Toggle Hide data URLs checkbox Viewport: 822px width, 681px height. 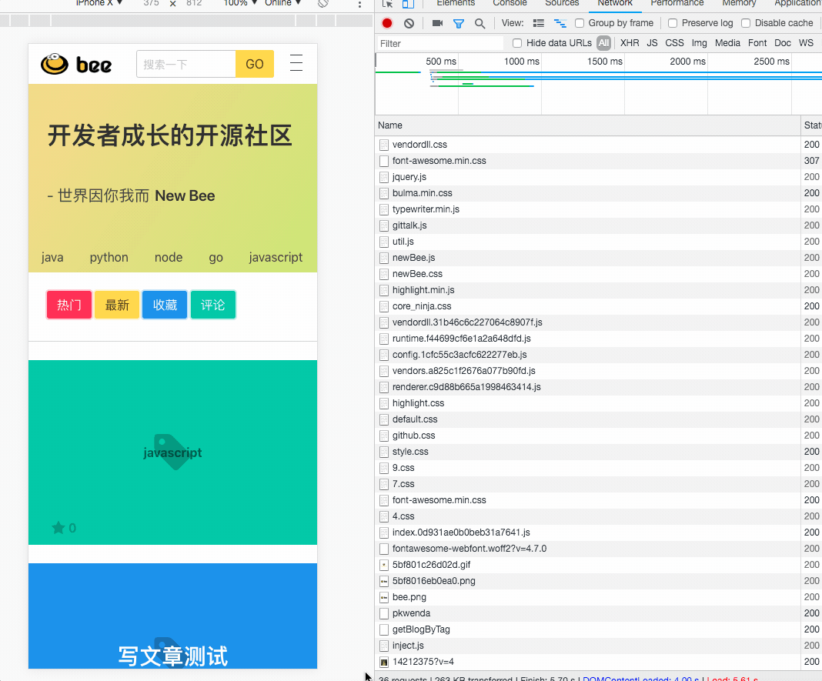tap(517, 43)
